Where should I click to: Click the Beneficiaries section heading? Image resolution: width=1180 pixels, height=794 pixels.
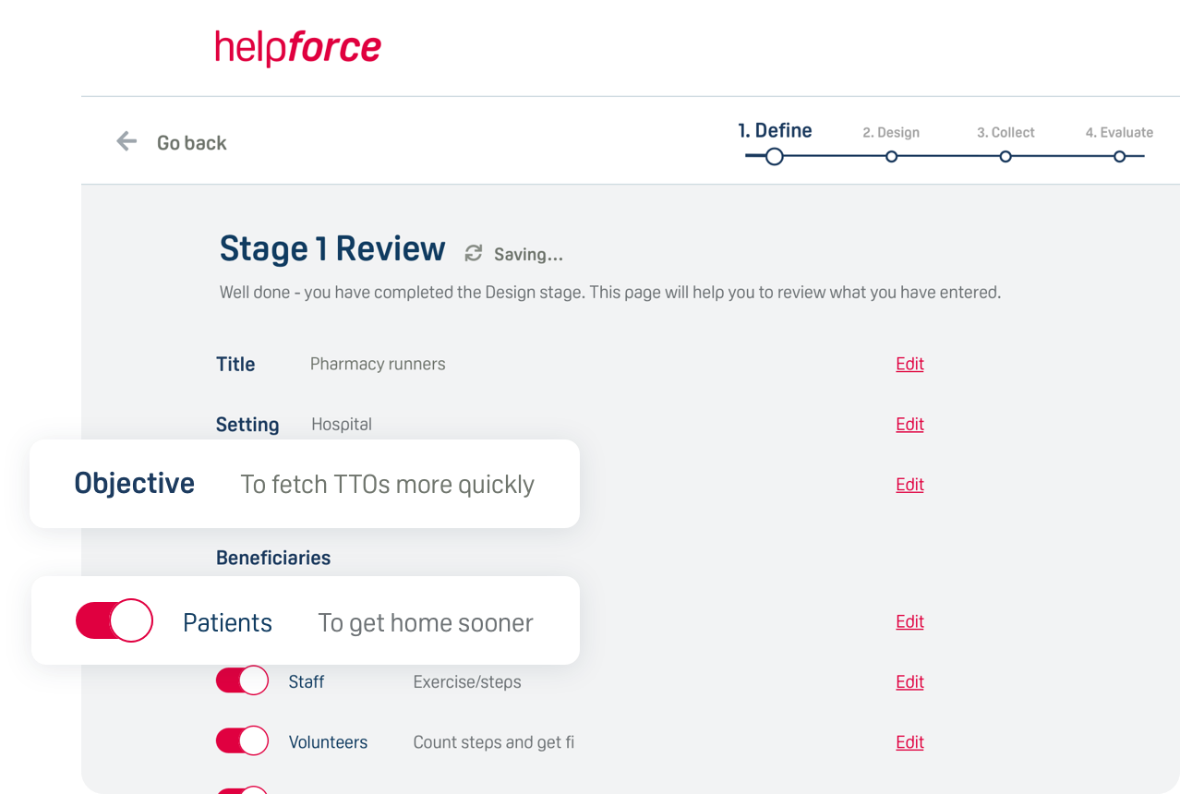pyautogui.click(x=273, y=558)
